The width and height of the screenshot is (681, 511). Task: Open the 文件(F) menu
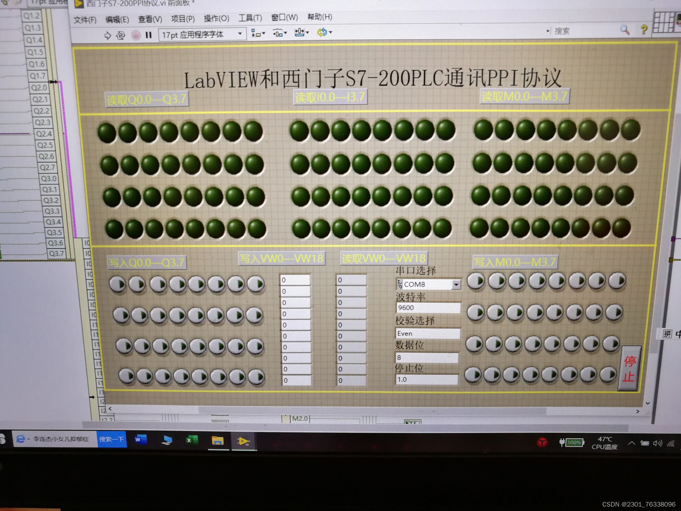[x=85, y=20]
